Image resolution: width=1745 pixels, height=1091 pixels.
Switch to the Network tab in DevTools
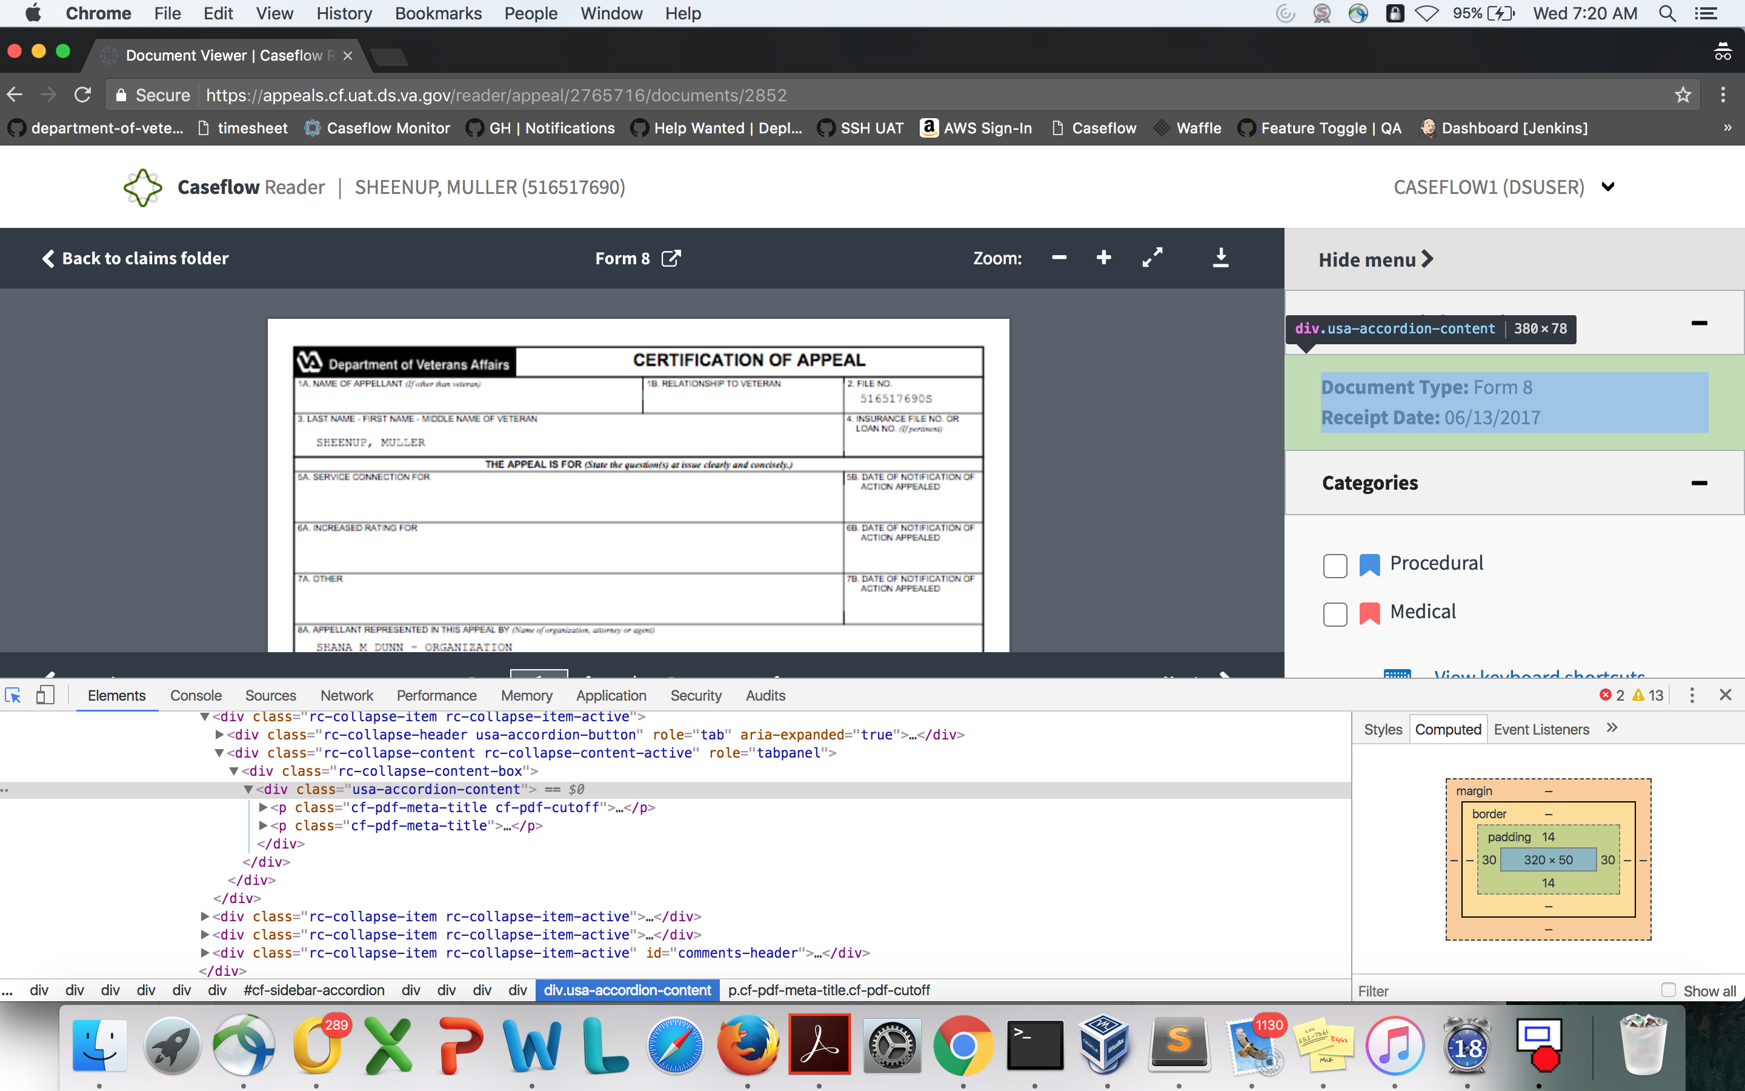point(347,696)
